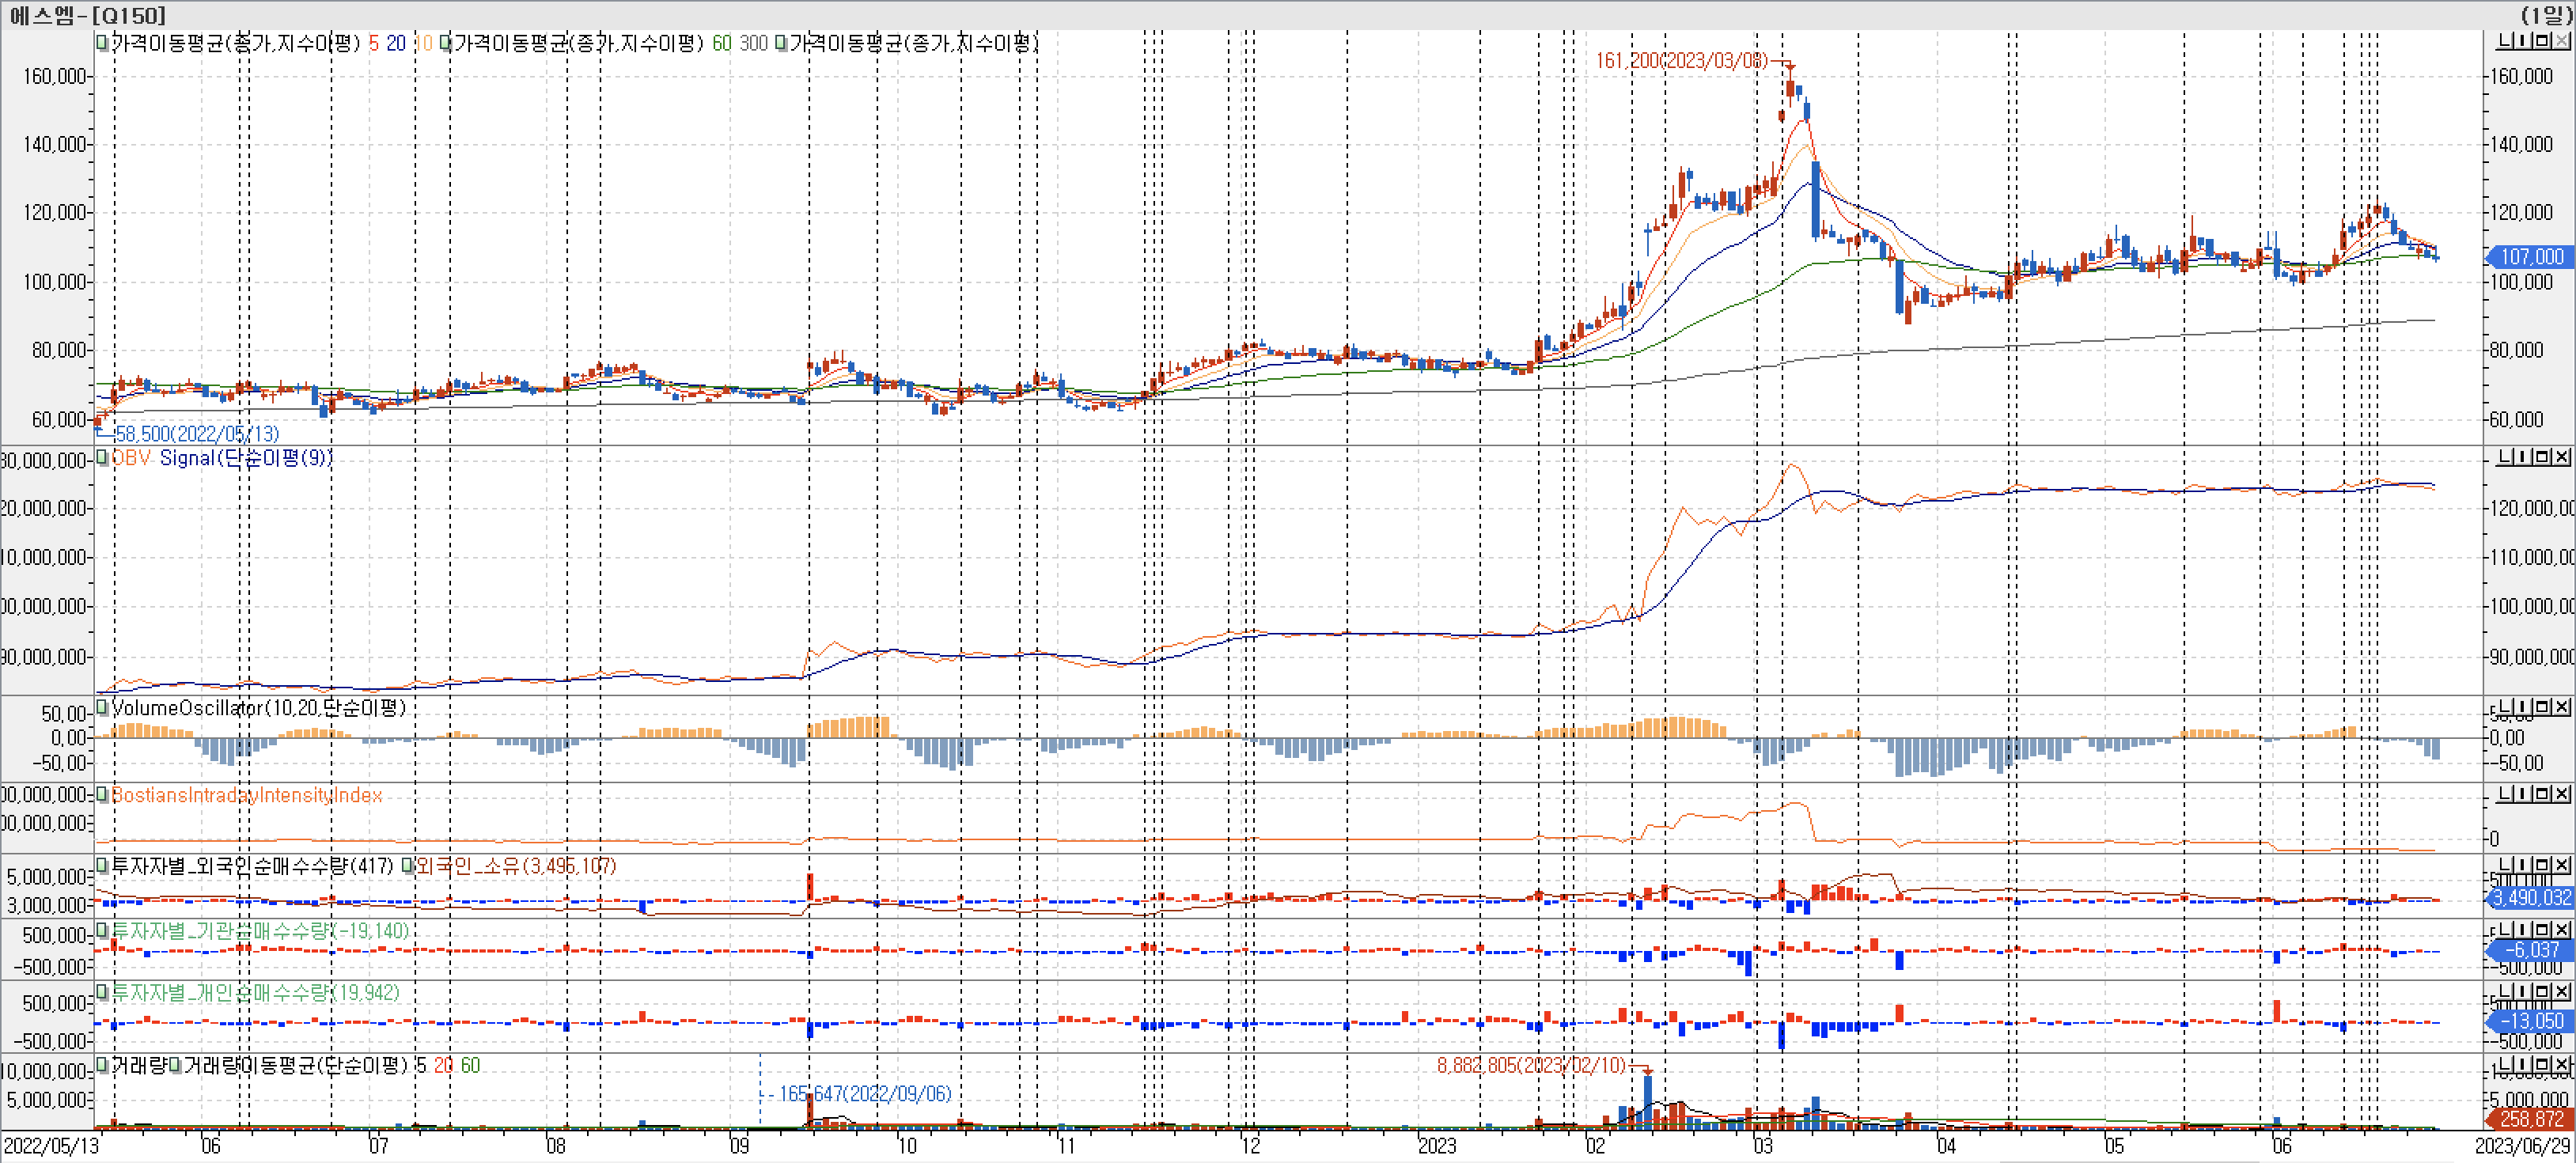Click the vertical bar icon in the institutional panel controls
Image resolution: width=2576 pixels, height=1163 pixels.
(2523, 930)
